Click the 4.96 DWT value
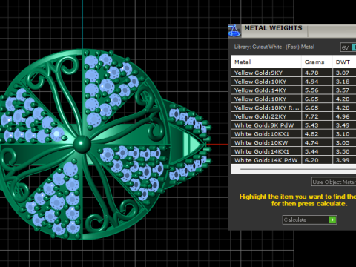Viewport: 356px width, 267px height. pyautogui.click(x=343, y=116)
